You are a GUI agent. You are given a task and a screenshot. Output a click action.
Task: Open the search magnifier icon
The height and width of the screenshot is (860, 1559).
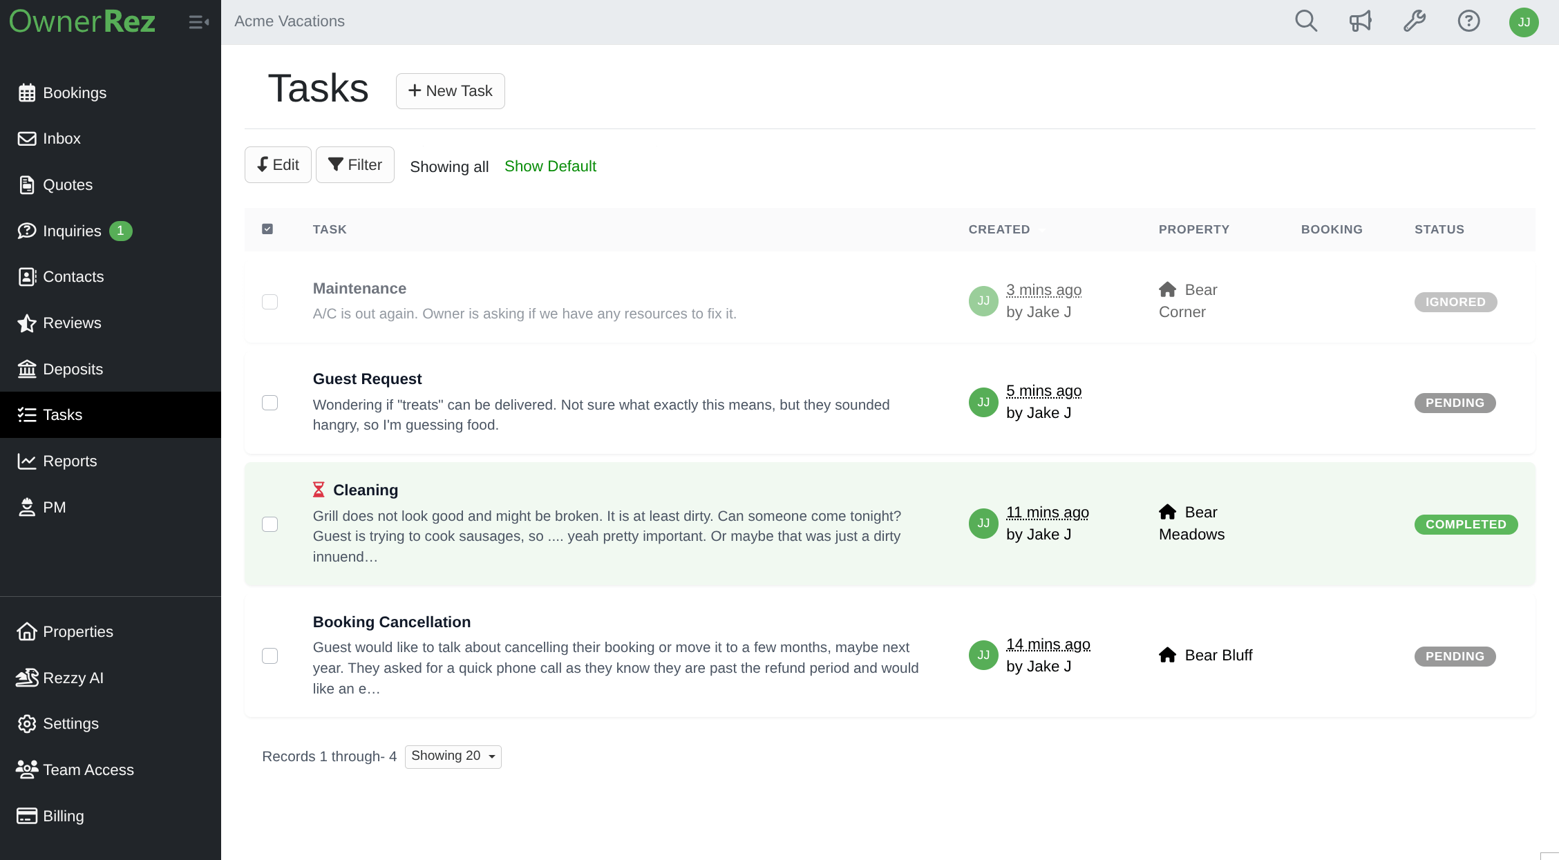click(x=1305, y=21)
